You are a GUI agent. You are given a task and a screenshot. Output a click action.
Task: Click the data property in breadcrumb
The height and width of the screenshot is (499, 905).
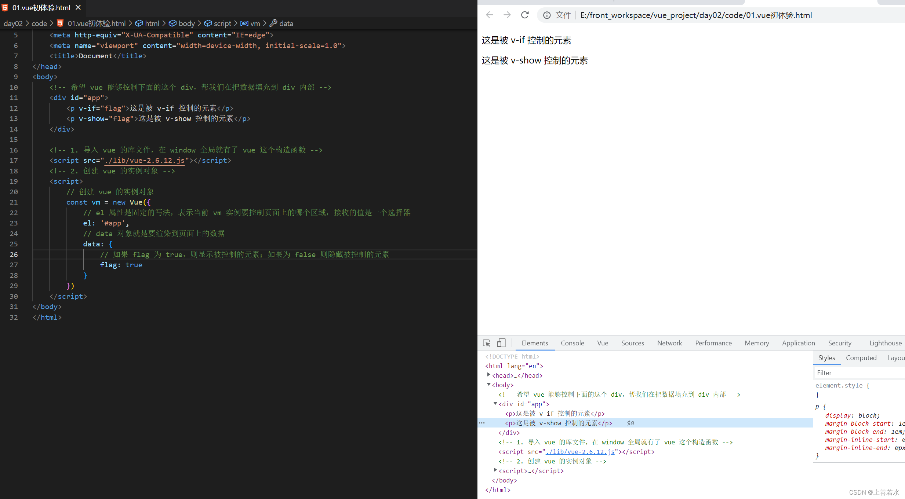click(x=281, y=23)
